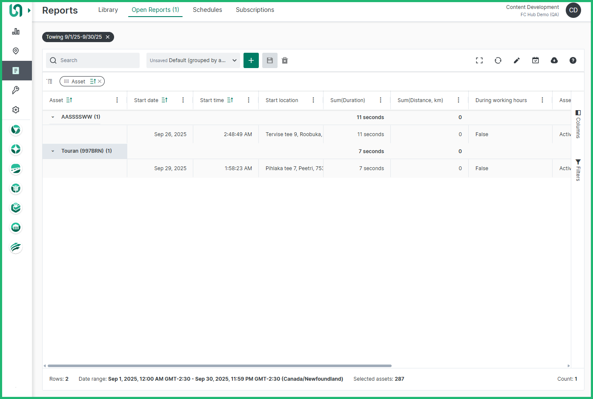
Task: Download report using cloud download icon
Action: [x=554, y=60]
